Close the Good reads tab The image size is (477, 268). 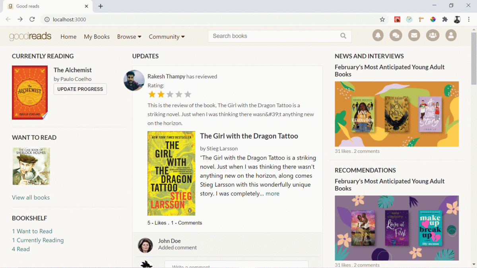pyautogui.click(x=87, y=6)
